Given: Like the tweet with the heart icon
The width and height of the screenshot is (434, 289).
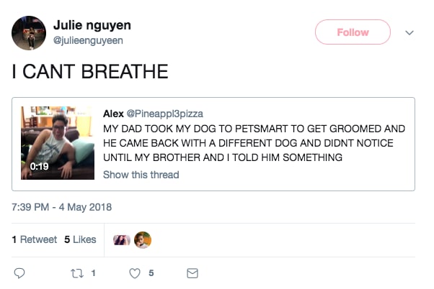Looking at the screenshot, I should [x=134, y=273].
